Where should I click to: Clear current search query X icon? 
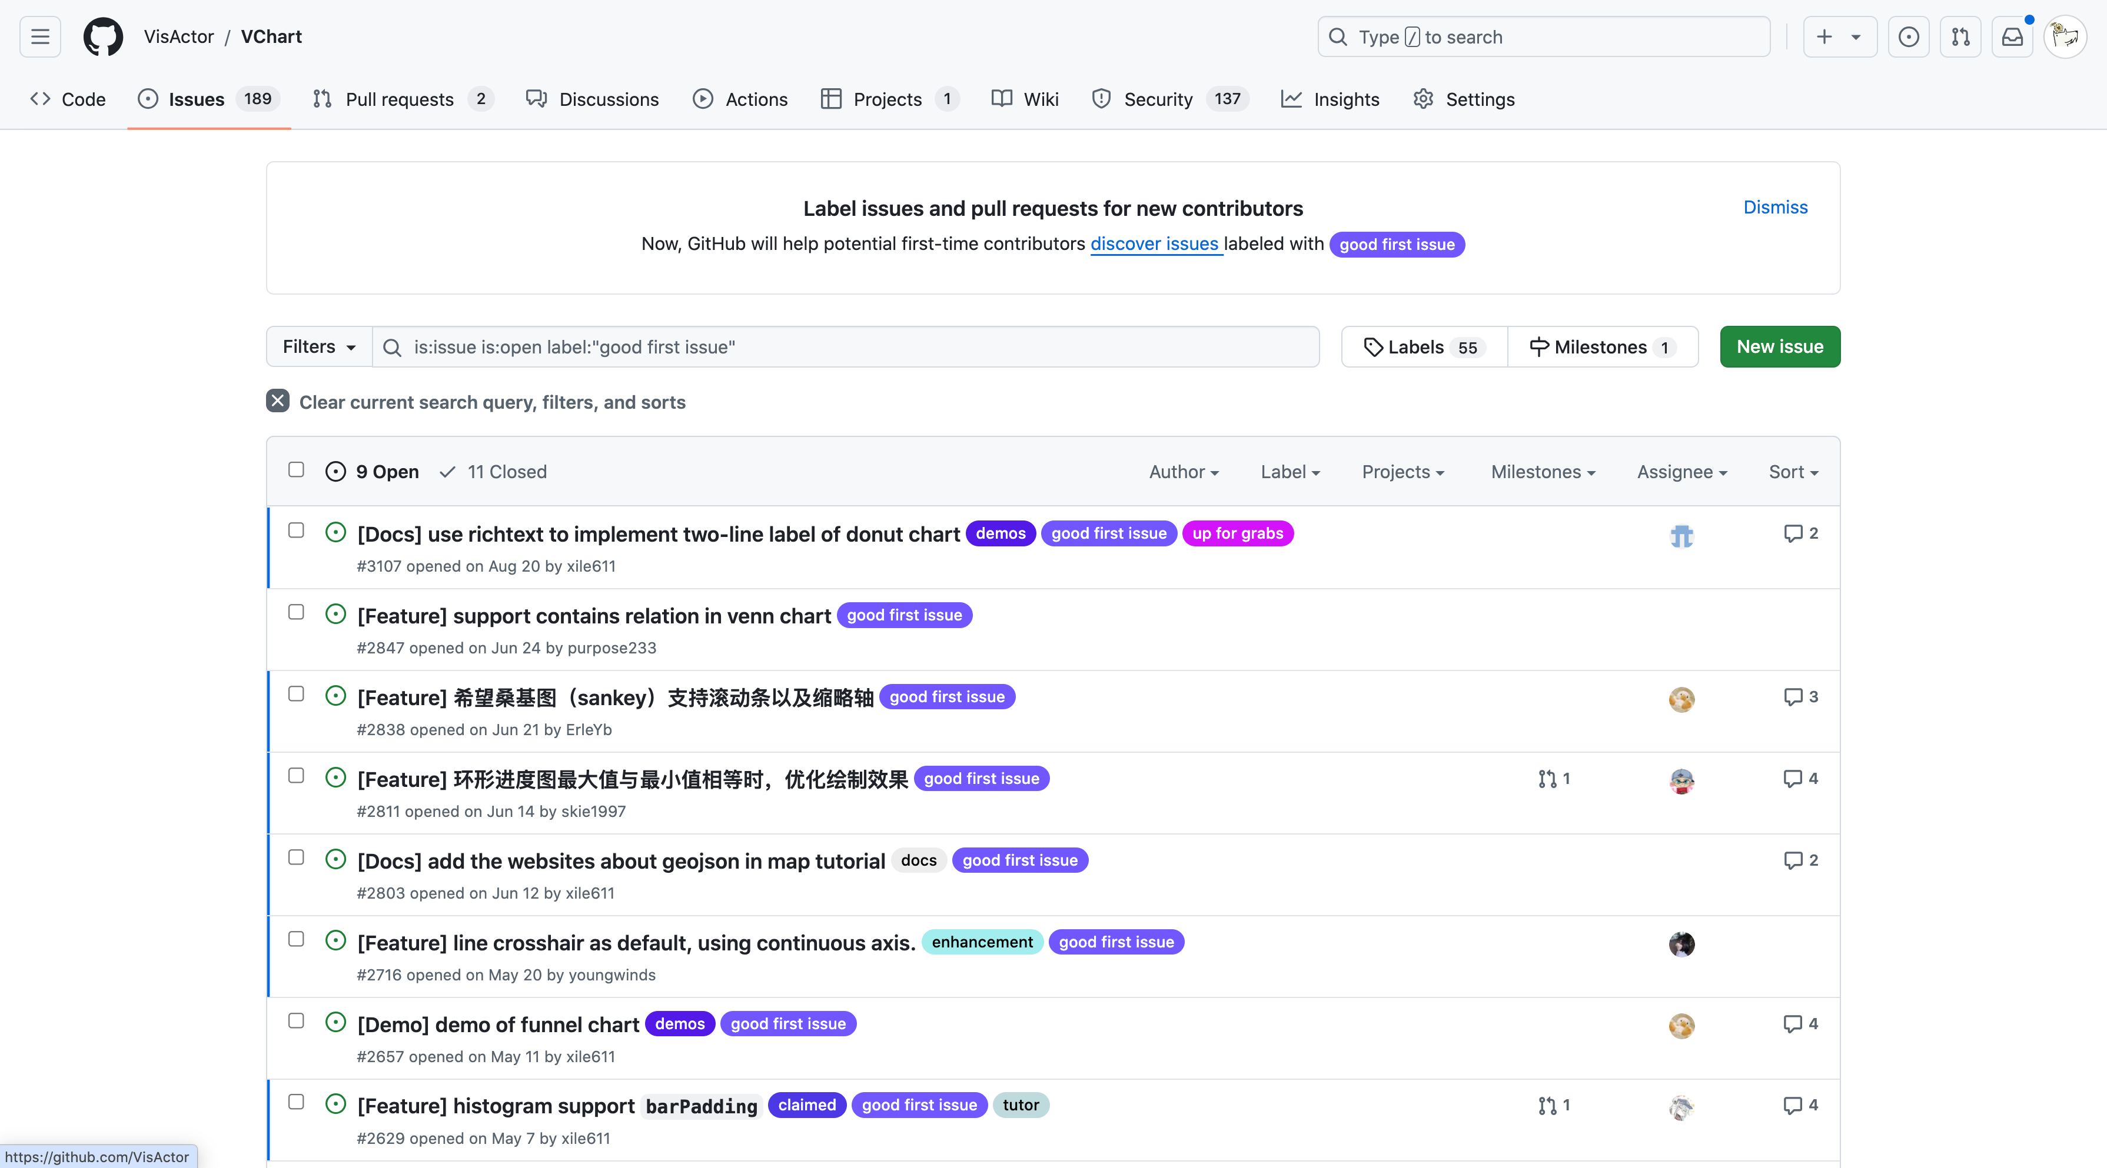tap(277, 401)
